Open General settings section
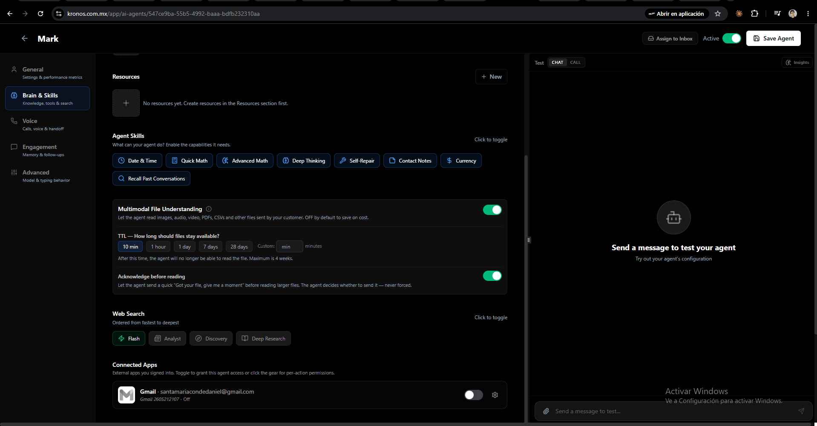 tap(47, 73)
